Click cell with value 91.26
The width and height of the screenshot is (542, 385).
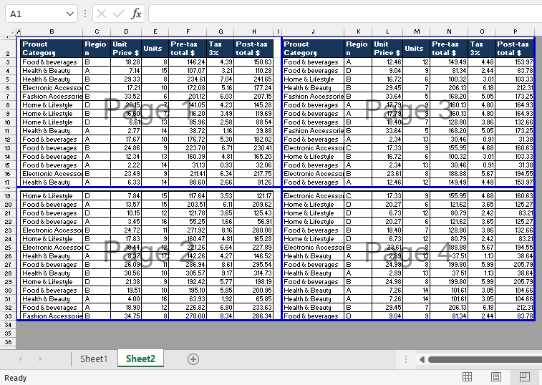click(x=253, y=182)
